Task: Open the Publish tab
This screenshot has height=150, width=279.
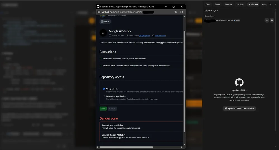Action: click(228, 4)
